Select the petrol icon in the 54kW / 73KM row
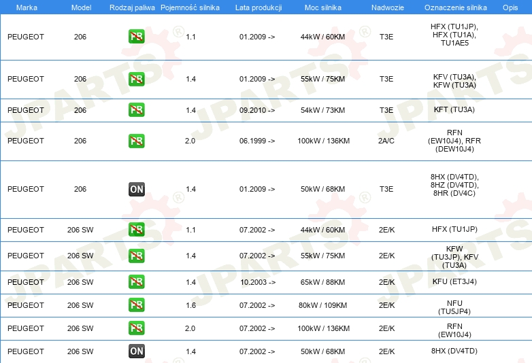Viewport: 532px width, 363px height. tap(137, 110)
